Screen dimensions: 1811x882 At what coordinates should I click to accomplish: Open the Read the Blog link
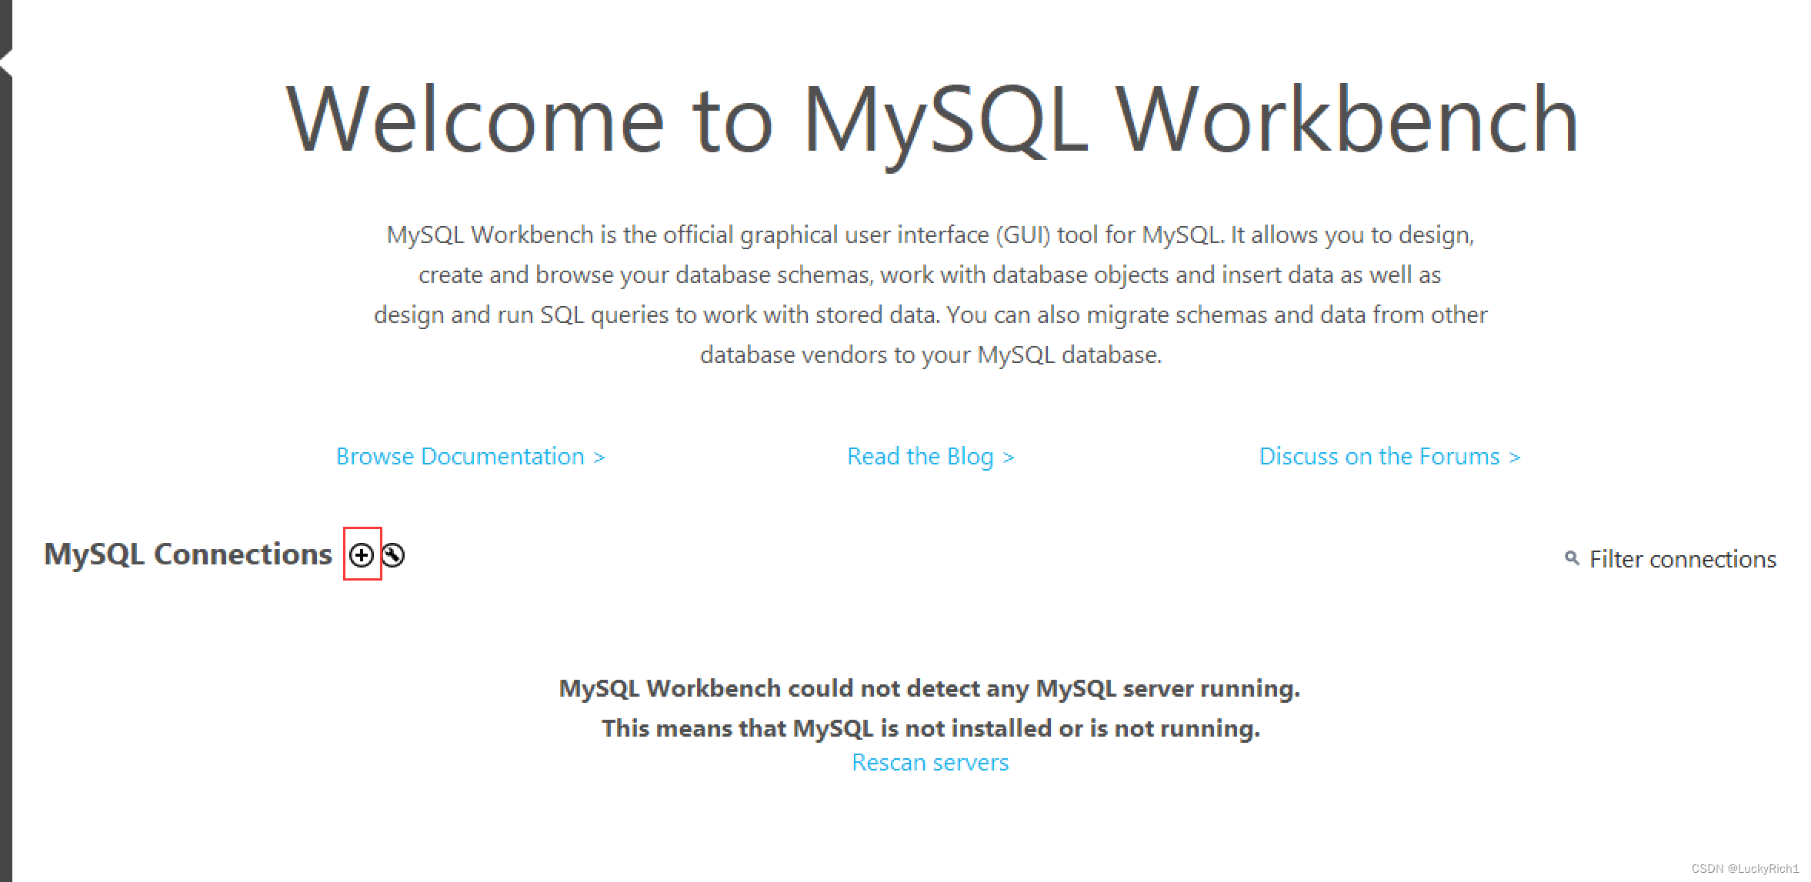(920, 457)
